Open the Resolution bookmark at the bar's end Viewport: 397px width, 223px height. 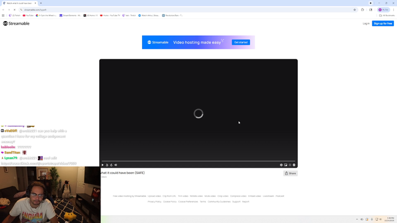coord(172,15)
